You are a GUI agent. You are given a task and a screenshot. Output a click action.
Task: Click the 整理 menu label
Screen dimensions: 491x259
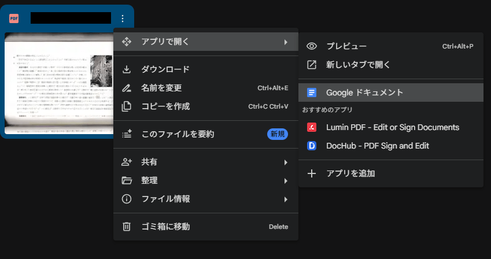pyautogui.click(x=149, y=180)
